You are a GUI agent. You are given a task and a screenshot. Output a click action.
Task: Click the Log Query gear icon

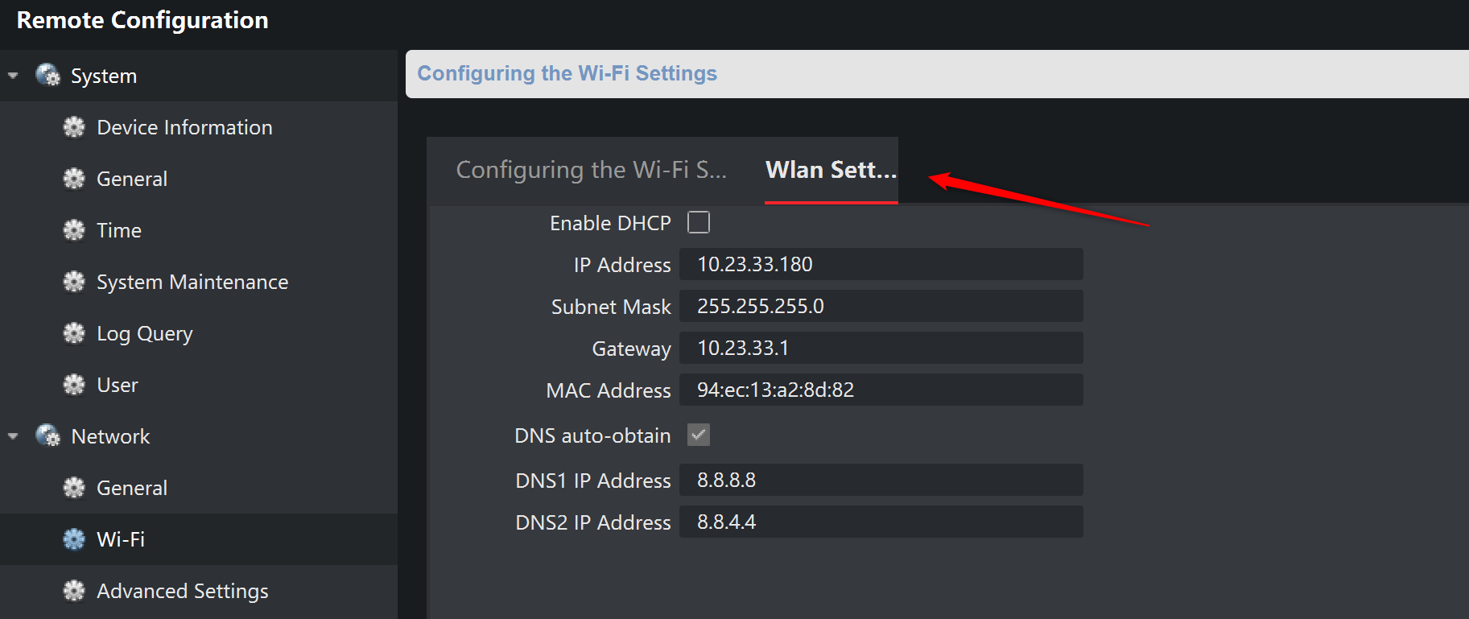tap(74, 333)
